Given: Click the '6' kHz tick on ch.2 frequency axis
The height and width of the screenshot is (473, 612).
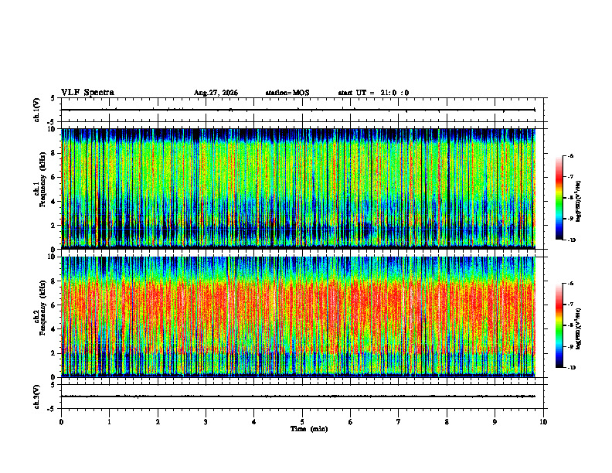Looking at the screenshot, I should pyautogui.click(x=54, y=305).
